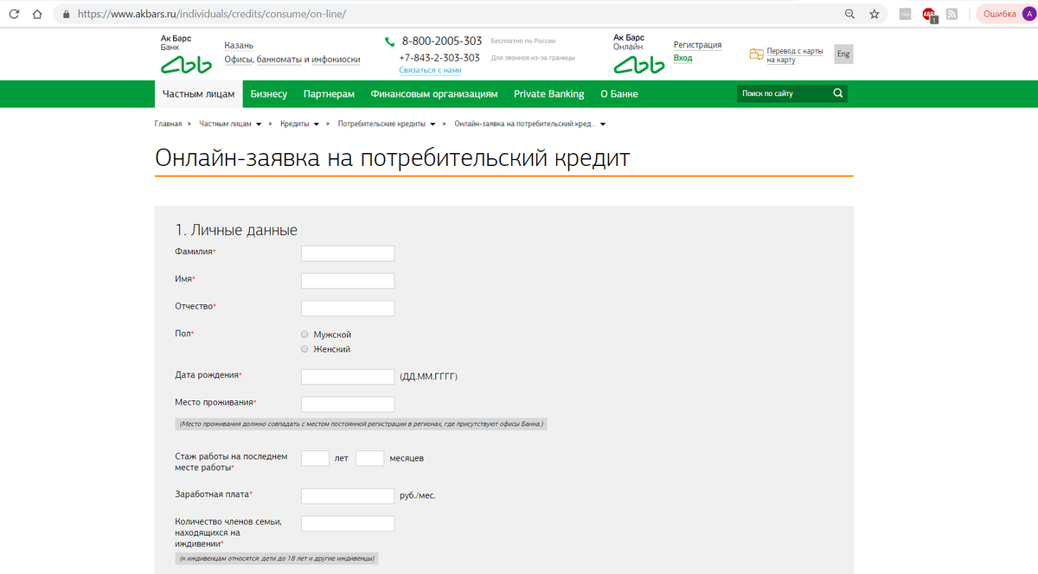Click the zoom magnifier icon in address bar

(x=849, y=14)
